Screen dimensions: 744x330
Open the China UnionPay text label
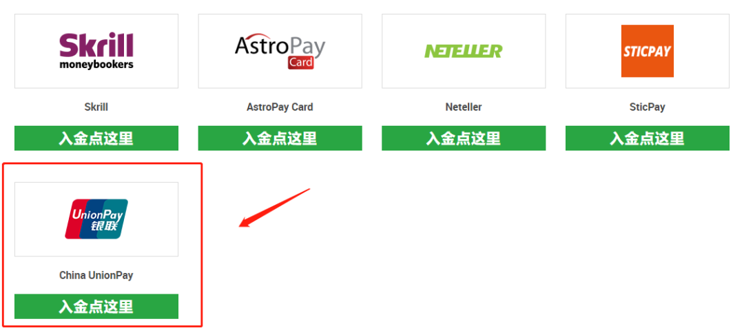[96, 275]
